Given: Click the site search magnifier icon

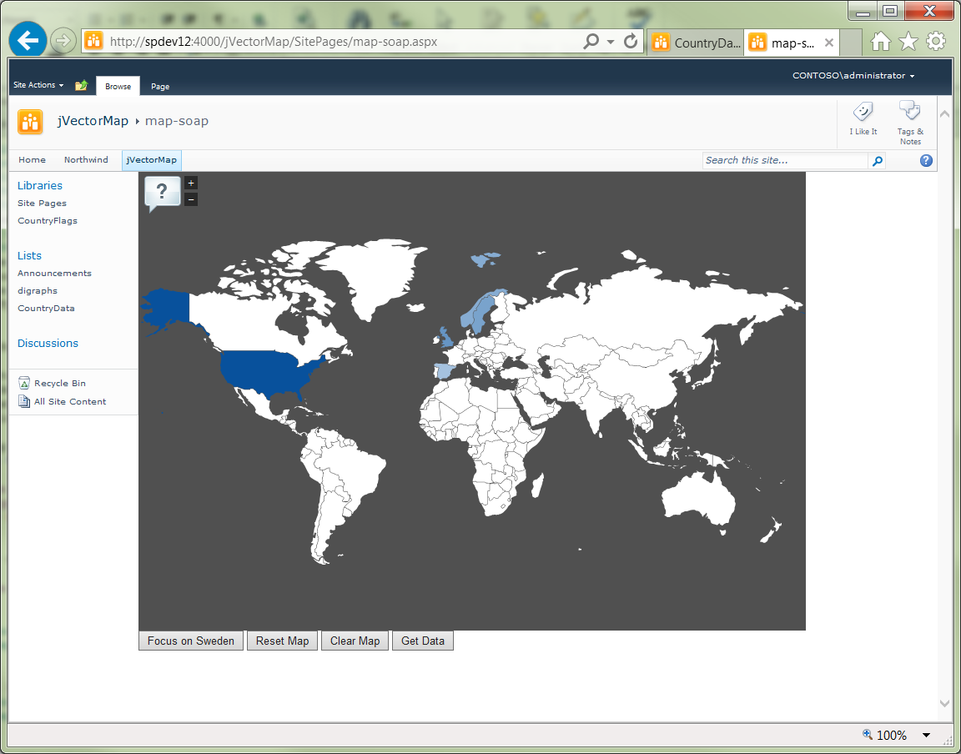Looking at the screenshot, I should point(877,160).
